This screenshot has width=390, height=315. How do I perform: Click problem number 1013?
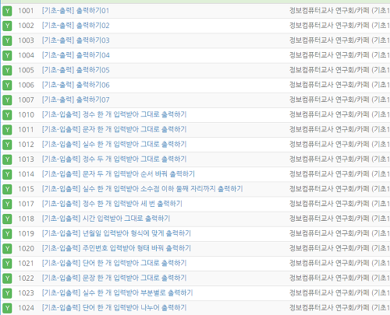(26, 159)
